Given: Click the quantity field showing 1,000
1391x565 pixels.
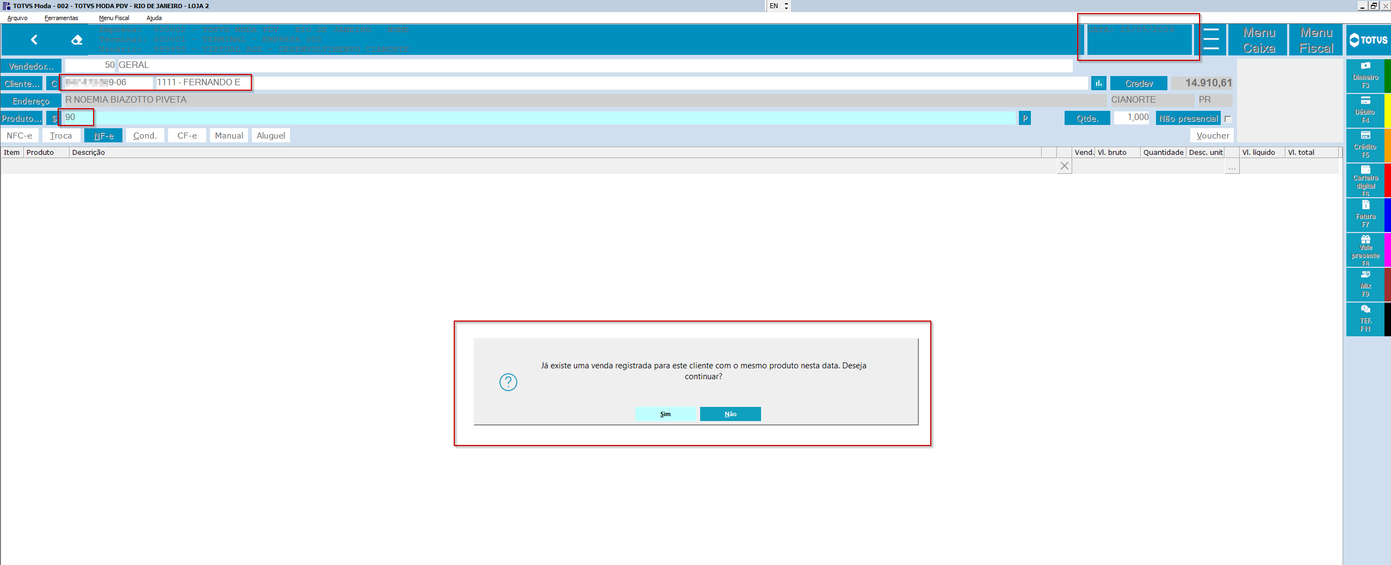Looking at the screenshot, I should (x=1132, y=117).
